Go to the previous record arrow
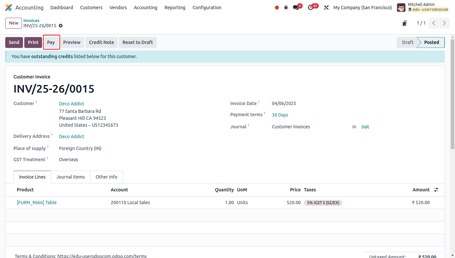 (434, 23)
